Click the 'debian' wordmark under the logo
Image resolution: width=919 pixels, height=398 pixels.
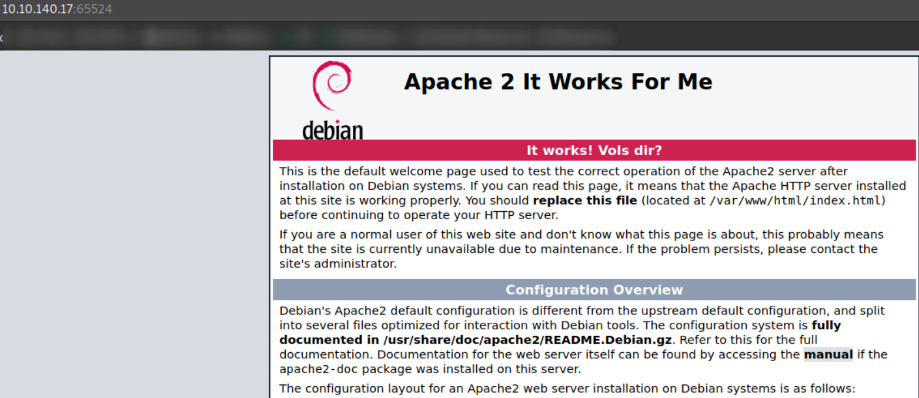pos(332,130)
